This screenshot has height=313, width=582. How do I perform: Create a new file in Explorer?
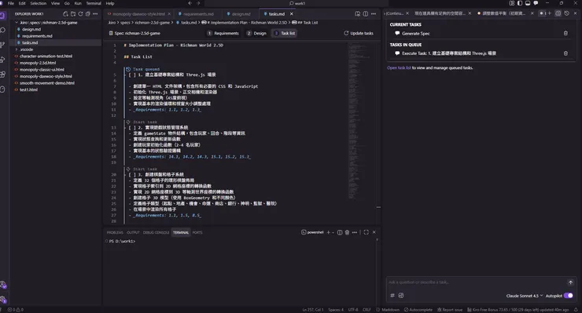point(66,13)
